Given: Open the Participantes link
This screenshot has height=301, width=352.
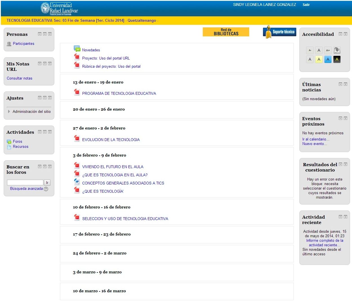Looking at the screenshot, I should pyautogui.click(x=24, y=44).
